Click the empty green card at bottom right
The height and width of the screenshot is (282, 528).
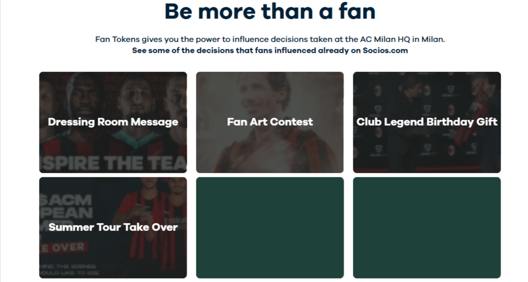point(427,228)
